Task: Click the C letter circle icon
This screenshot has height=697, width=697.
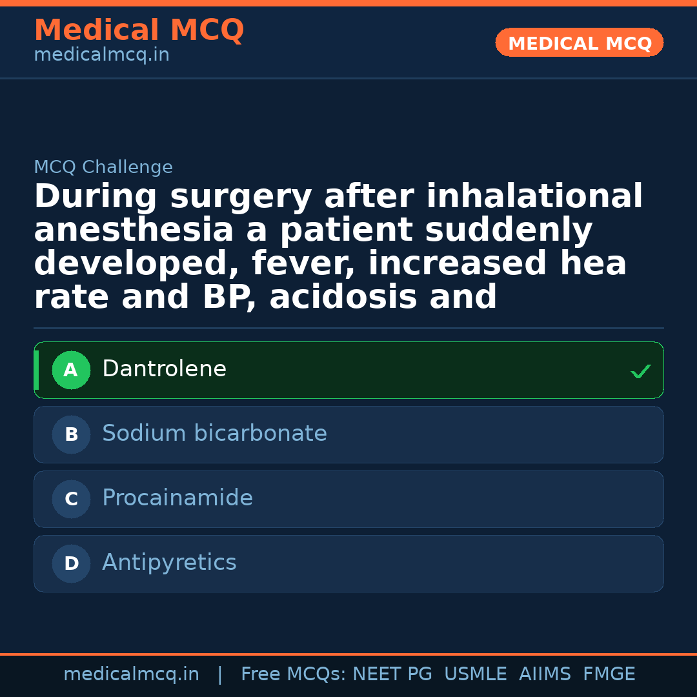Action: point(71,500)
